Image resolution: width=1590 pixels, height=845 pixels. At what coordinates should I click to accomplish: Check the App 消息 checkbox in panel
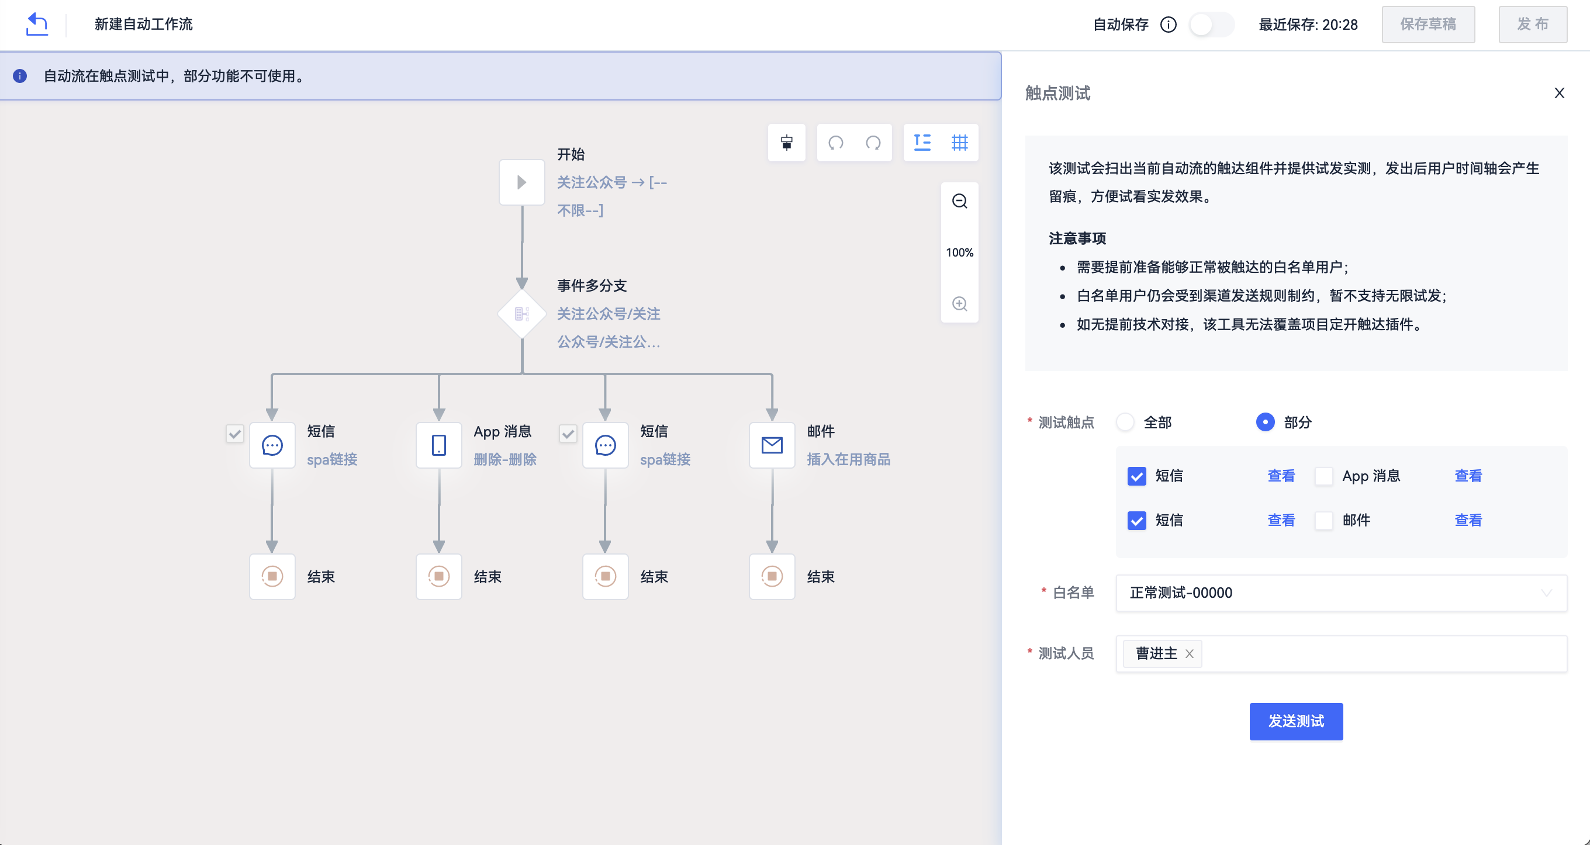point(1324,476)
